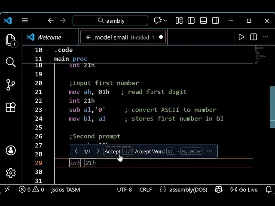Toggle the secondary side bar

coord(215,21)
